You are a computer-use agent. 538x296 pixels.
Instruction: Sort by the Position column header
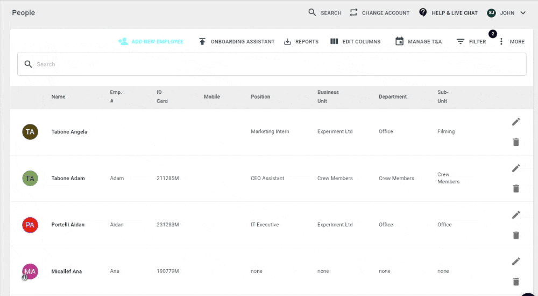260,97
